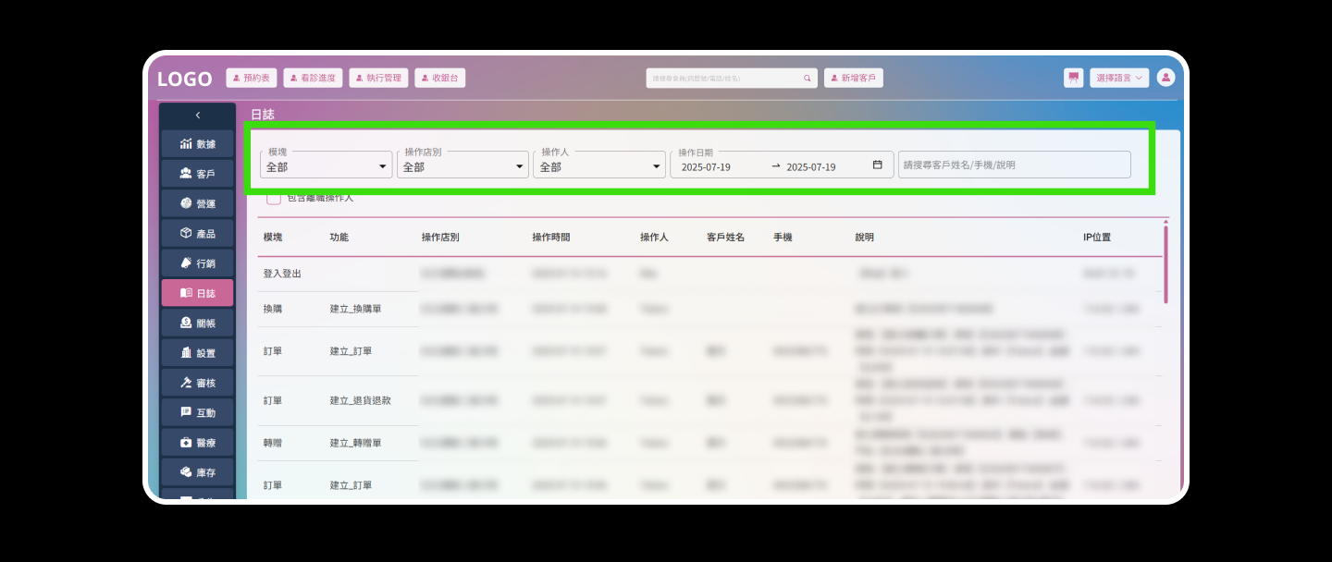Select 庫存 in the sidebar
The image size is (1332, 562).
coord(197,472)
